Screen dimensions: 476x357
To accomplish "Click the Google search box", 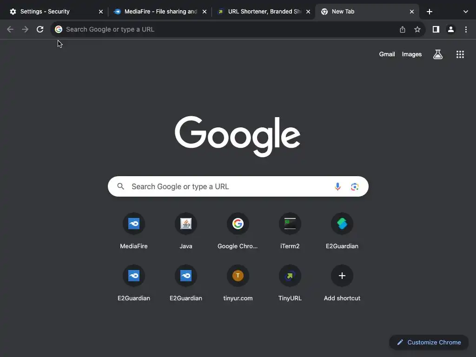I will [x=238, y=186].
